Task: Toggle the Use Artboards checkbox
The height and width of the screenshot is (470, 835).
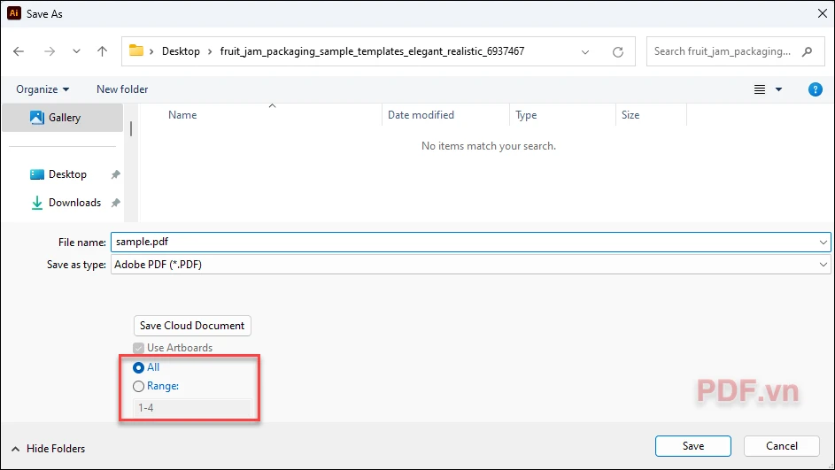Action: pyautogui.click(x=138, y=348)
